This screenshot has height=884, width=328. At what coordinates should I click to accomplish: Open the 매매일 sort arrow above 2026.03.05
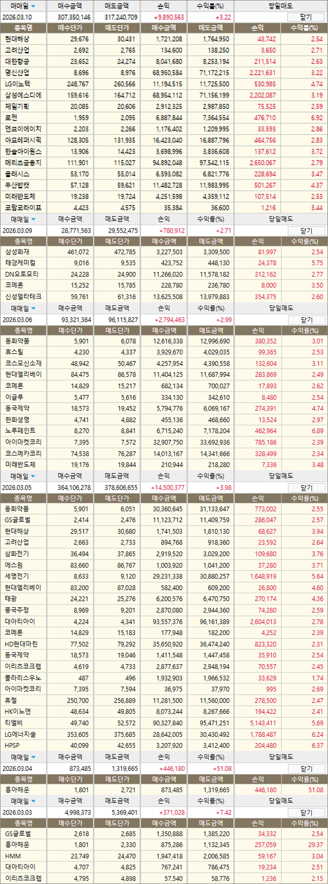click(x=33, y=476)
